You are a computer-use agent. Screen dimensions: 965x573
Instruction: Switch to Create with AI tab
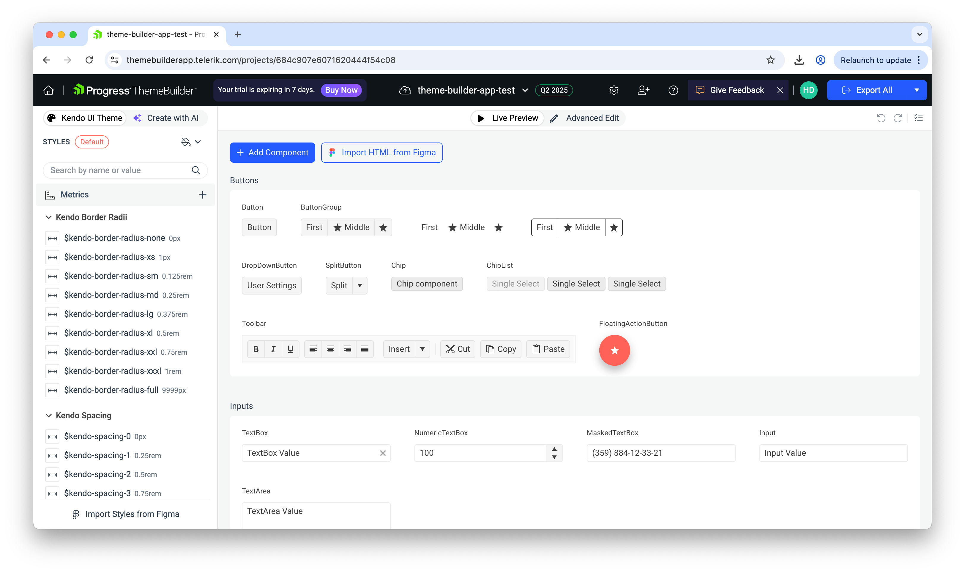click(x=166, y=118)
